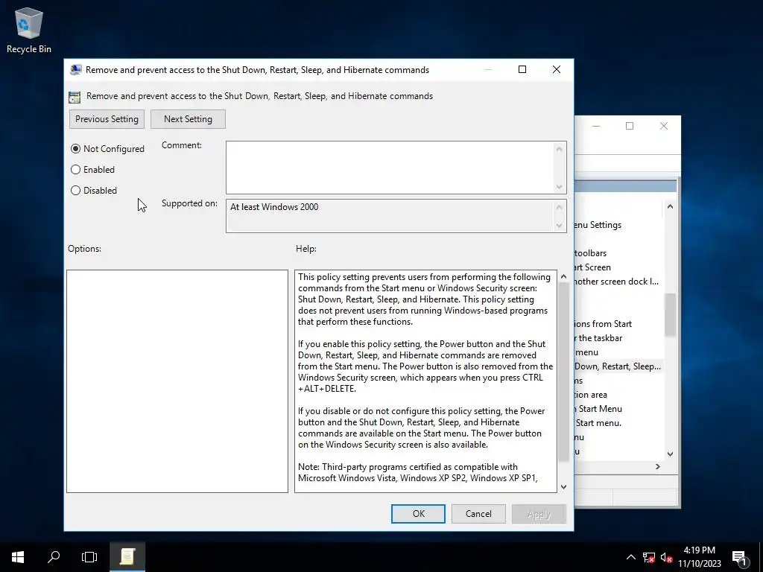
Task: Minimize the background policy editor window
Action: [596, 126]
